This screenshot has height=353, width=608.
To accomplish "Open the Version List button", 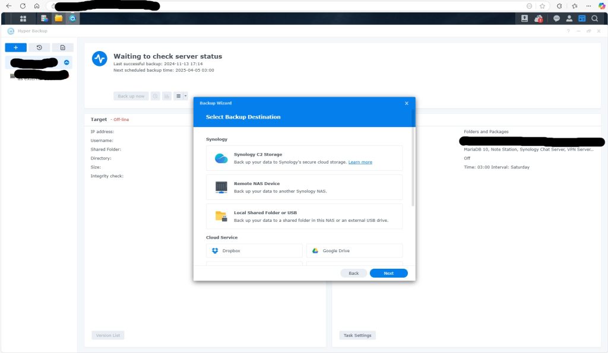I will pos(108,335).
